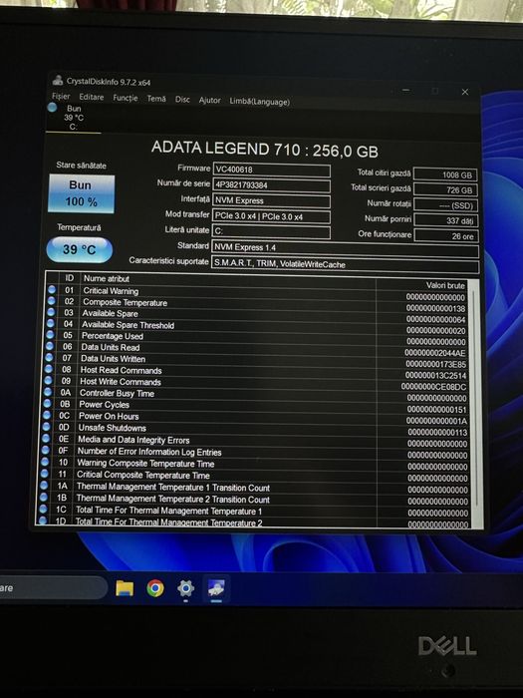The height and width of the screenshot is (698, 523).
Task: Select Thermal Management Temperature 1 Transition Count row
Action: pos(254,488)
